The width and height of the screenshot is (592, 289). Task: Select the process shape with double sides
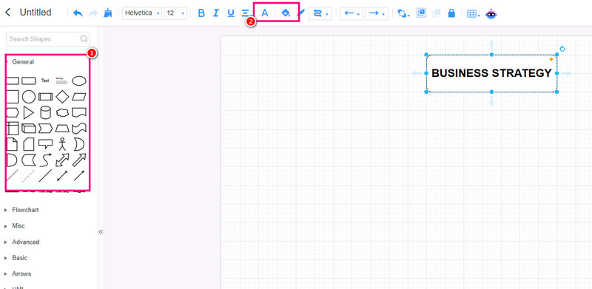pos(46,97)
